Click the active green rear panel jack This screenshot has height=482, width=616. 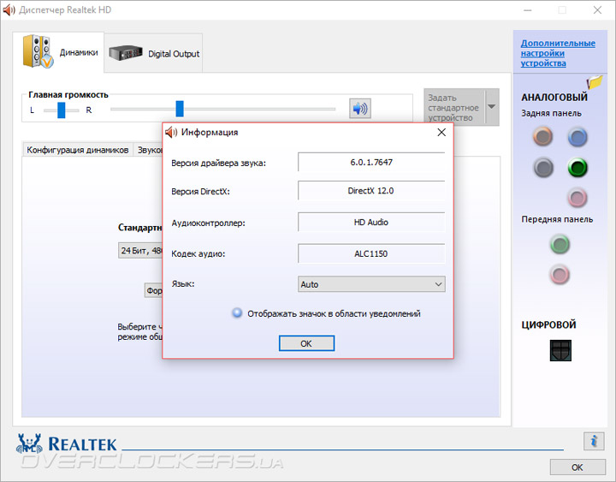coord(577,168)
